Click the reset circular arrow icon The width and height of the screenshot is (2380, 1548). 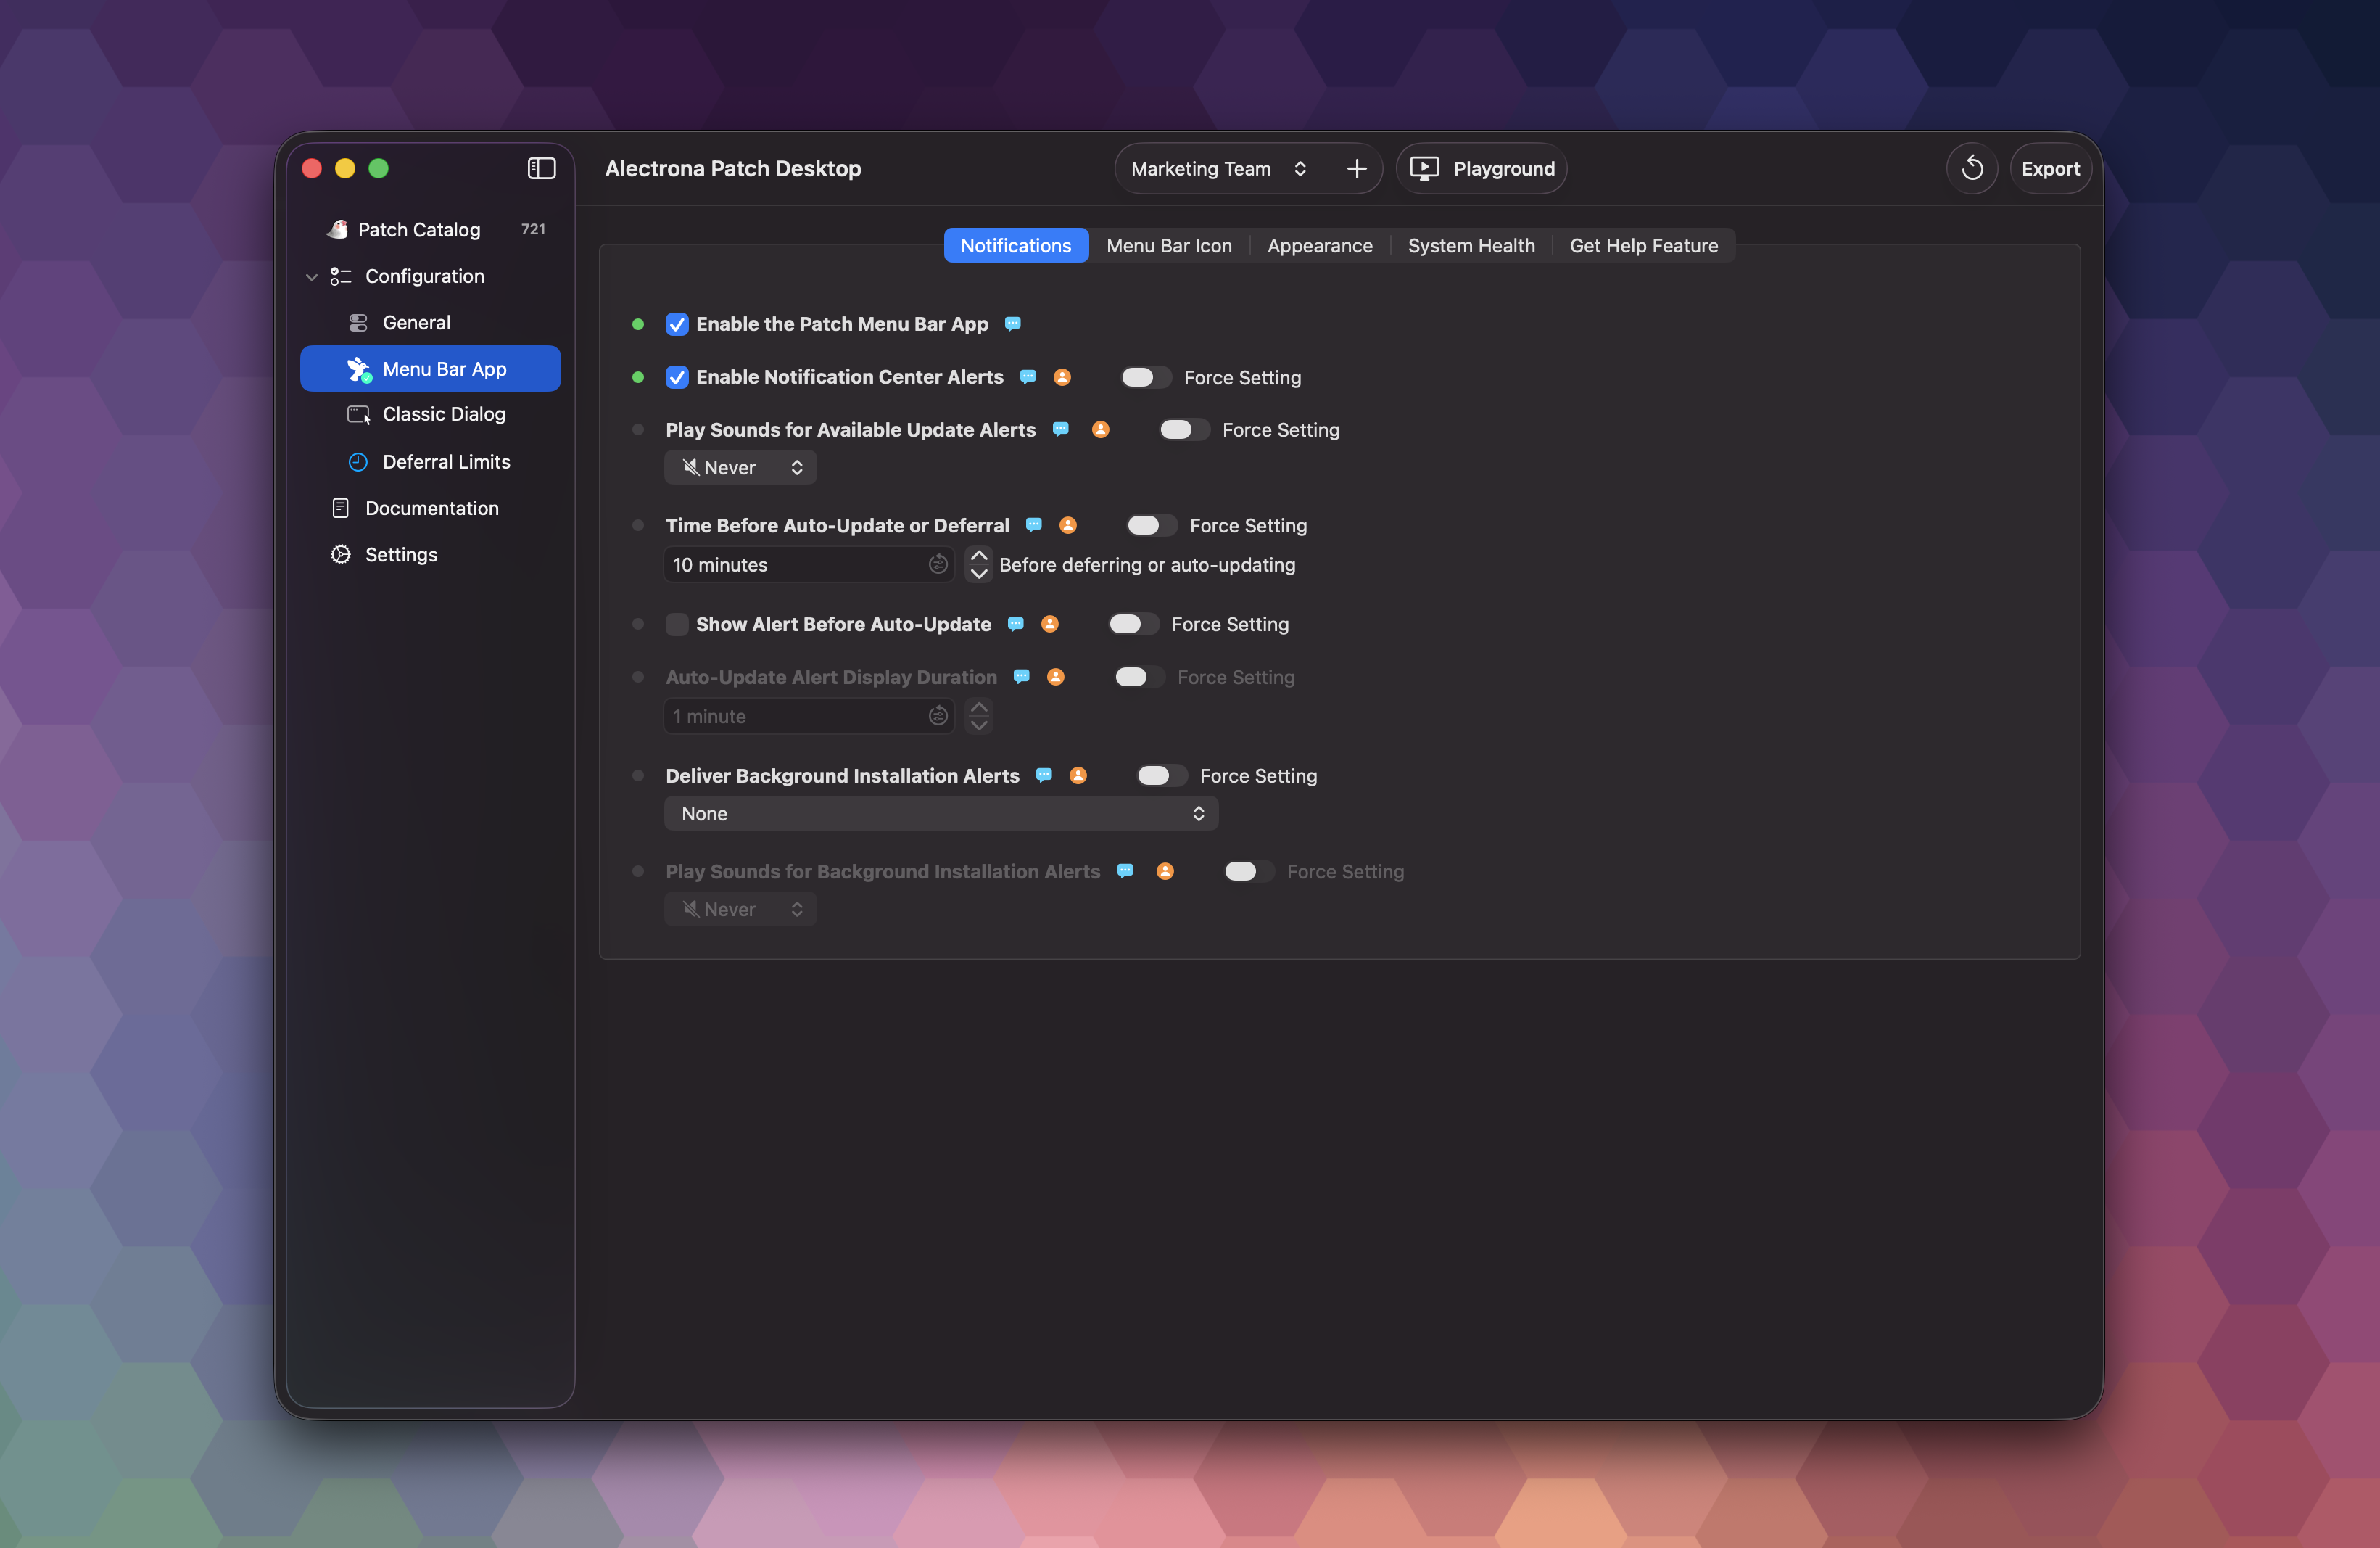coord(1971,168)
